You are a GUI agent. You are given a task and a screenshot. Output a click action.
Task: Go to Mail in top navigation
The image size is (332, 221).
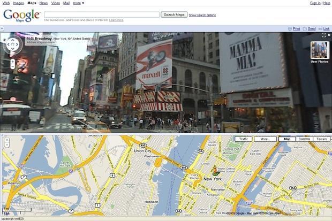point(66,3)
